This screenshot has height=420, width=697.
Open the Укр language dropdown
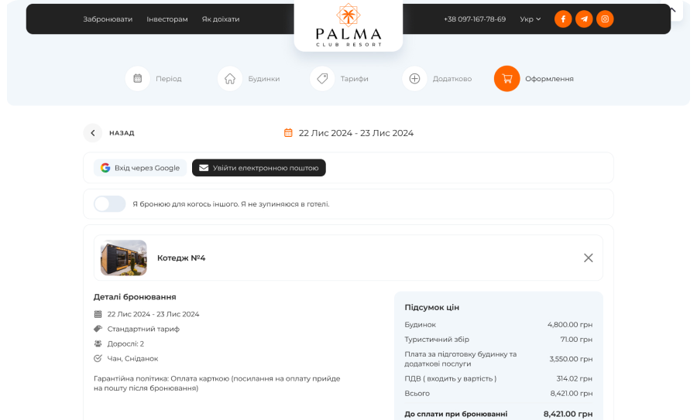pos(530,19)
